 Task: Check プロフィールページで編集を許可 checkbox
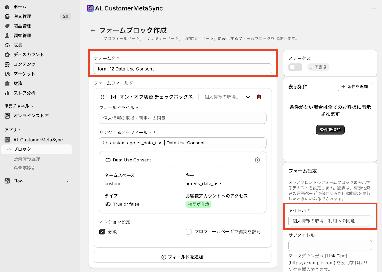[x=189, y=232]
